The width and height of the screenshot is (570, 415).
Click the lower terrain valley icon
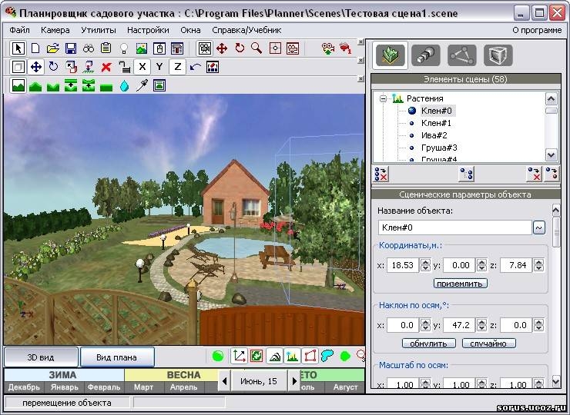tap(53, 86)
